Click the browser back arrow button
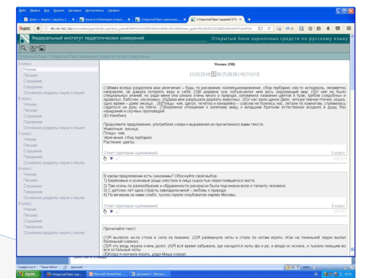This screenshot has width=371, height=278. pos(21,28)
